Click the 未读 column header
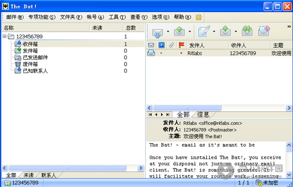Viewport: 293px width, 187px height. (106, 28)
